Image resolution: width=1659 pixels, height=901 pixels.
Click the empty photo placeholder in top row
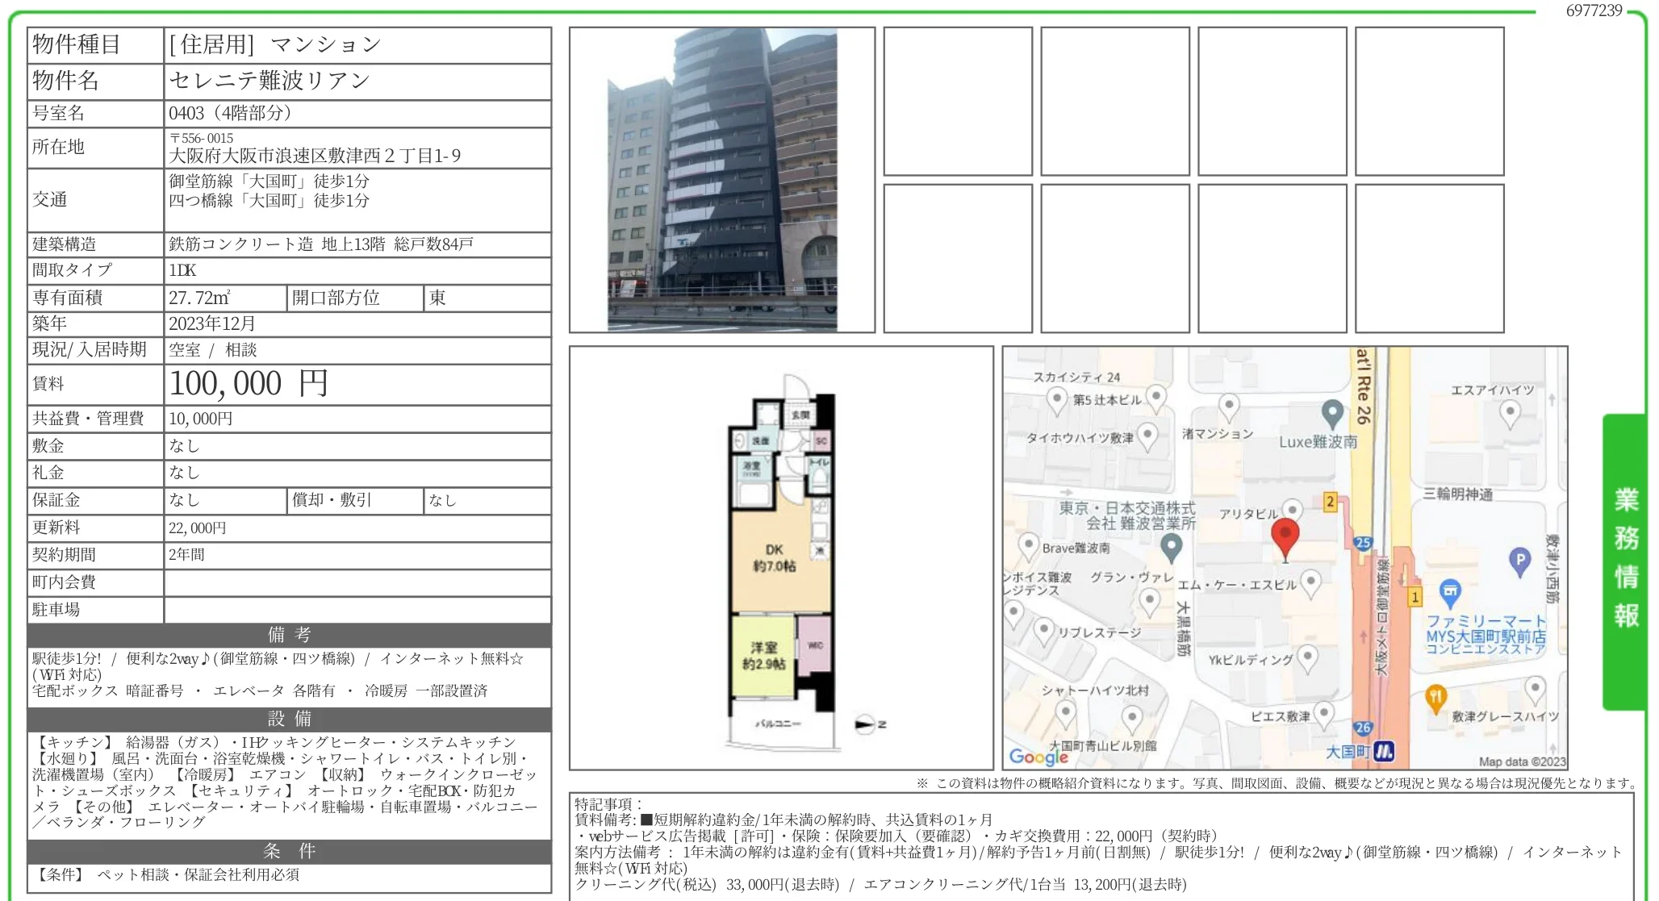point(956,101)
